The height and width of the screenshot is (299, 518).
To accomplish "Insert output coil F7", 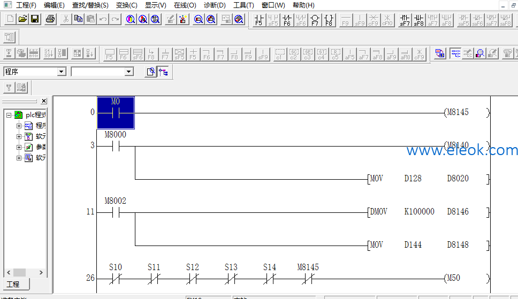I will (315, 20).
